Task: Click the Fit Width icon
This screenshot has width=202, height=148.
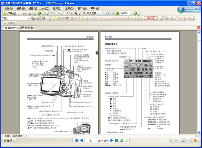Action: coord(112,13)
